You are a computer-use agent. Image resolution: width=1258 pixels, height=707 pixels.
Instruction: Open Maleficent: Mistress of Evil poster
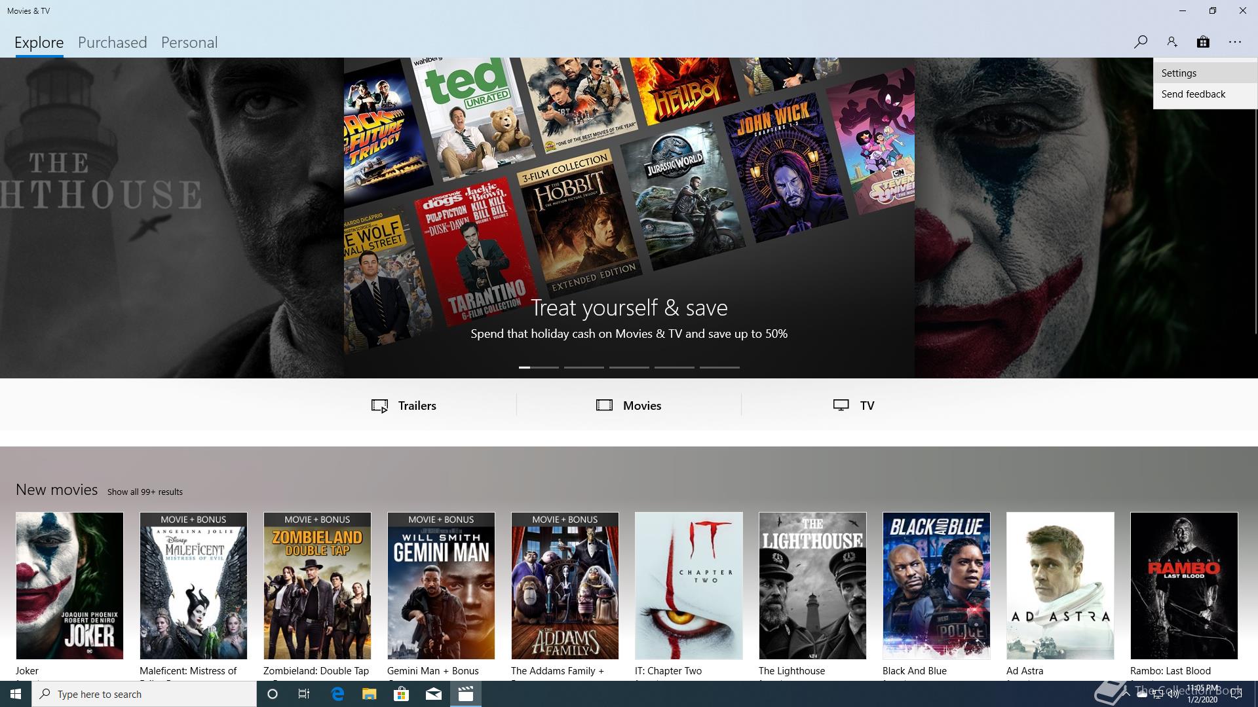193,586
